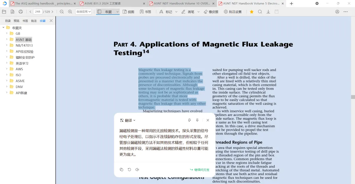Close the ASQ auditing handbook tab

click(75, 4)
